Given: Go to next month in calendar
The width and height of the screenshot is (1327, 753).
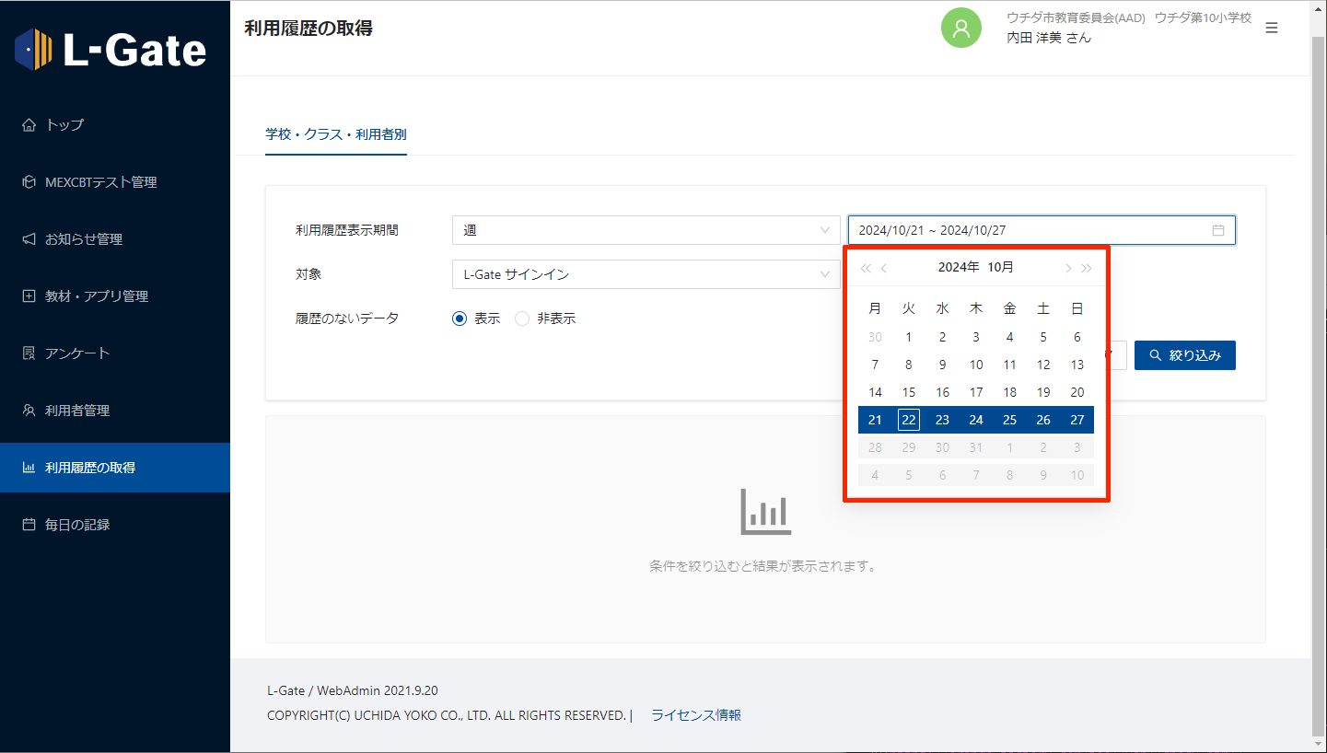Looking at the screenshot, I should (1067, 268).
